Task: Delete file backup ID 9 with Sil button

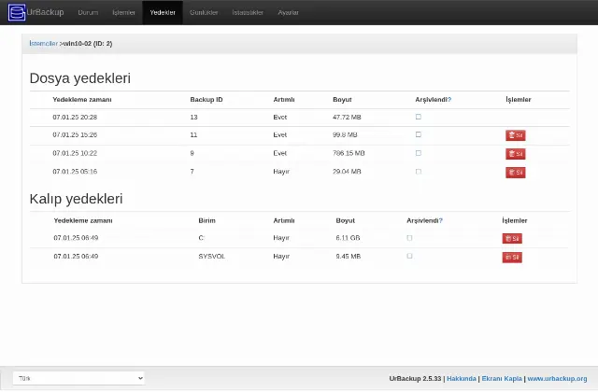Action: (x=516, y=154)
